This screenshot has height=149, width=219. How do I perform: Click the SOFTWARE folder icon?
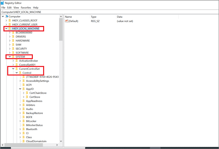click(x=13, y=53)
